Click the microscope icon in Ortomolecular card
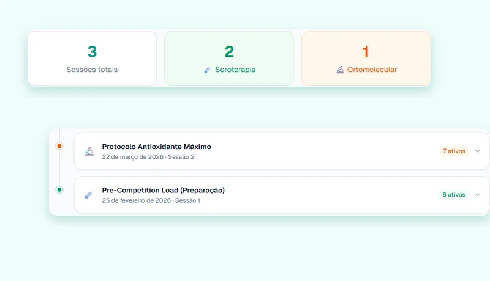 pos(340,70)
